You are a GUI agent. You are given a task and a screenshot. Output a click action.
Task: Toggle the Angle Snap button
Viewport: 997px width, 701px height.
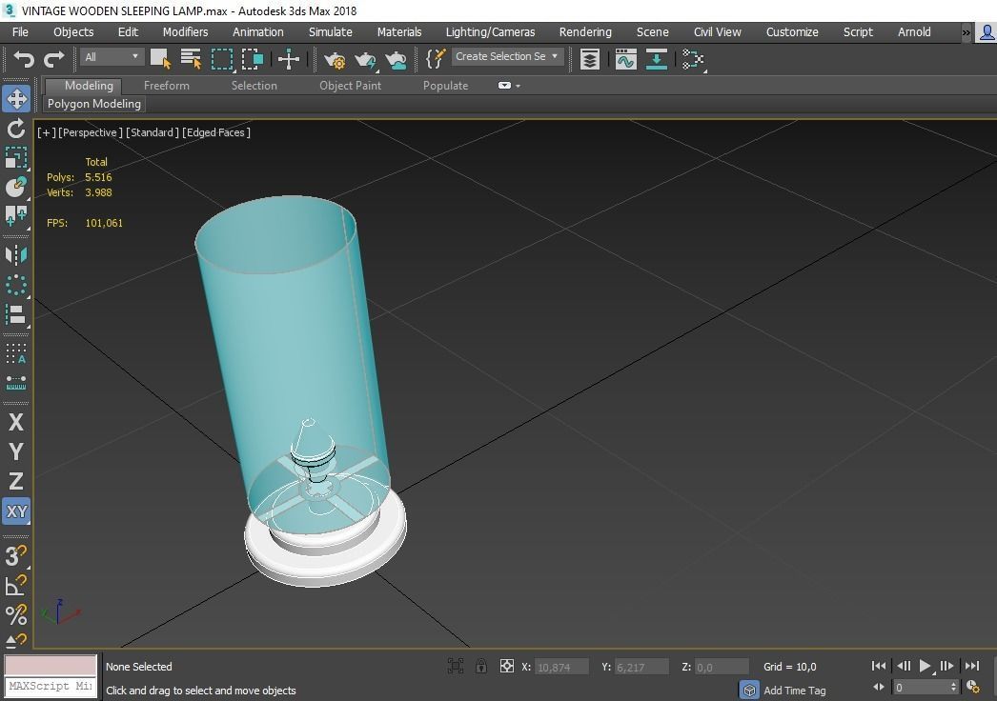[16, 585]
